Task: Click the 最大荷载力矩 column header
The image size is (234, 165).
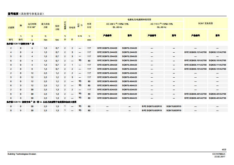Action: (x=45, y=25)
